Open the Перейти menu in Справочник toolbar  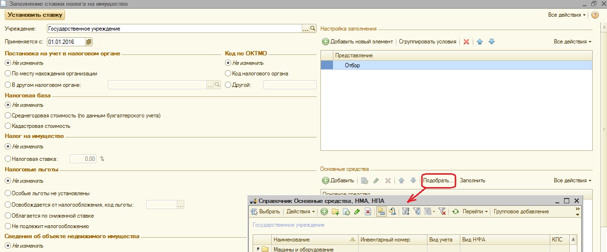pos(475,211)
